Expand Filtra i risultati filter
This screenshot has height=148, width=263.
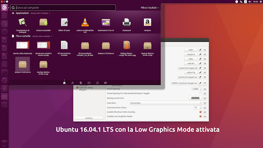(150, 8)
